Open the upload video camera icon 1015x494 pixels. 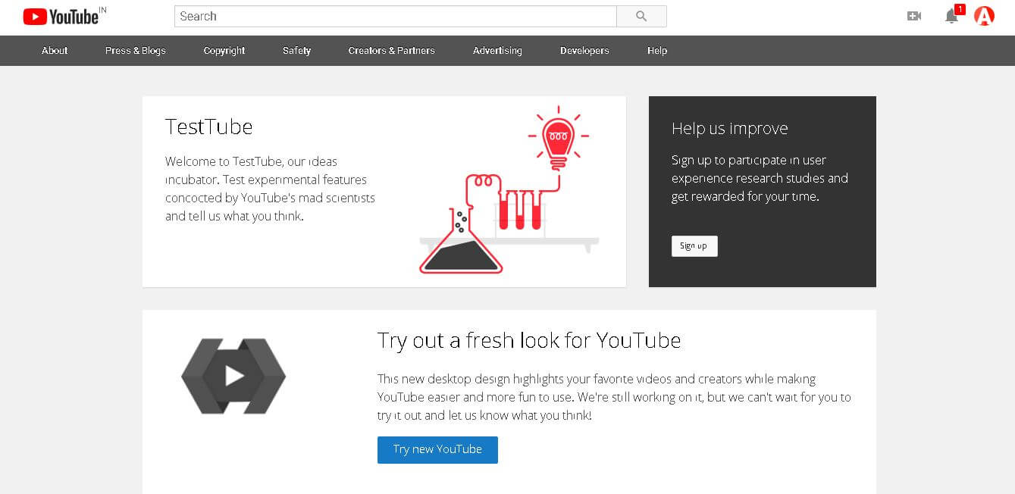click(914, 16)
